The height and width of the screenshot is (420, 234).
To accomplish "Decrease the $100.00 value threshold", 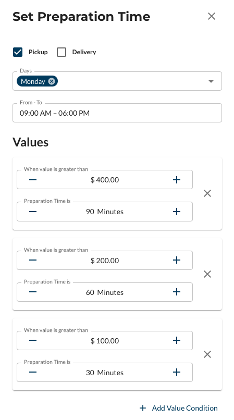I will coord(33,340).
